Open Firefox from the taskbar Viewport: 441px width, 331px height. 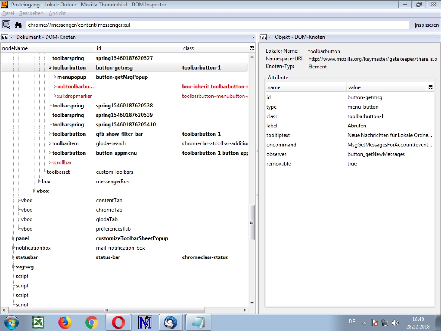pos(65,322)
